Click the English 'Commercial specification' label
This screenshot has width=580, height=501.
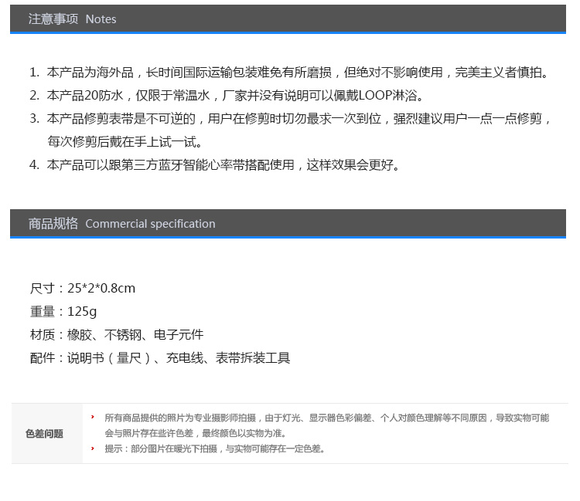click(150, 224)
